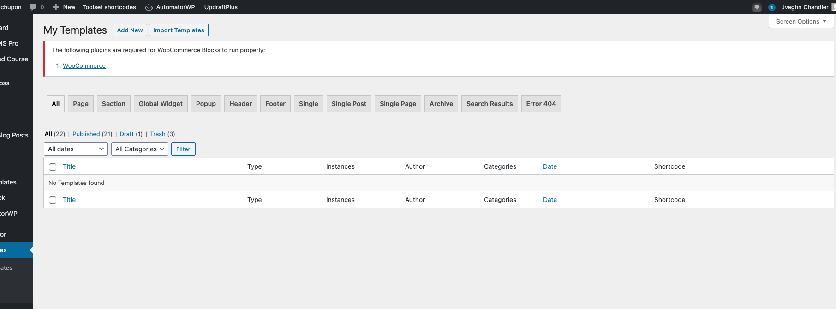This screenshot has width=836, height=309.
Task: Switch to the Section tab
Action: tap(113, 104)
